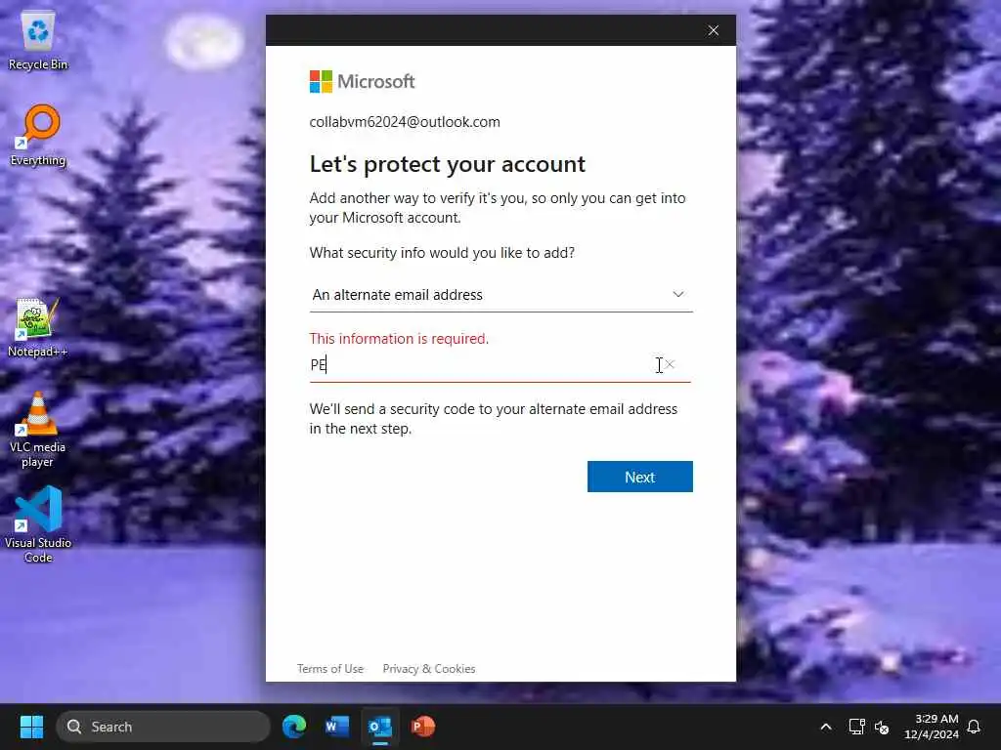Open the clock and date flyout
Screen dimensions: 1001x750
coord(931,727)
